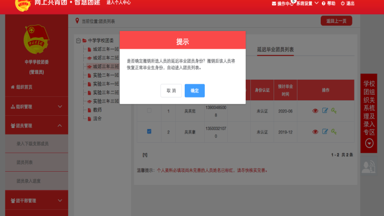Screen dimensions: 384x216
Task: Cancel the dialog with 取消 button
Action: coord(171,91)
